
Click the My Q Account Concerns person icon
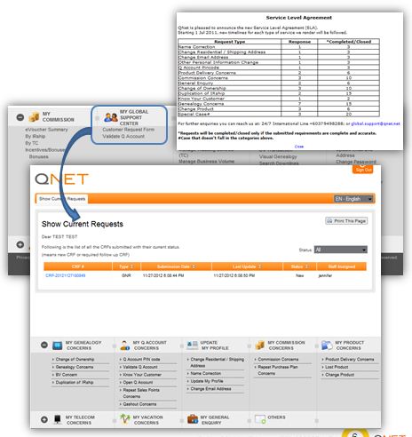coord(125,346)
